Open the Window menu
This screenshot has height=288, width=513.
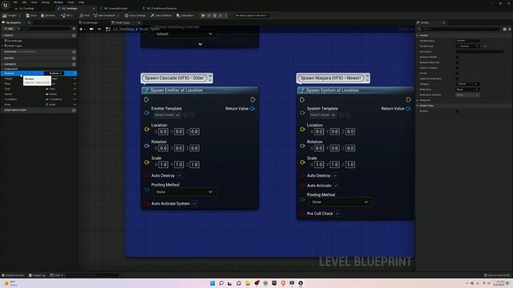click(59, 2)
